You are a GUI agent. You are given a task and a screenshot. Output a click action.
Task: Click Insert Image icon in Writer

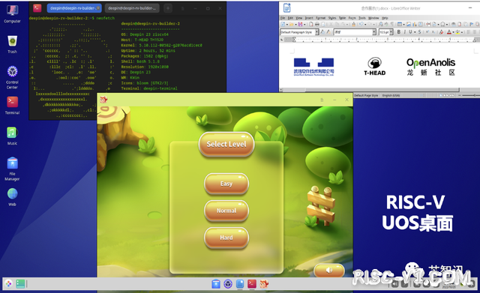(x=409, y=25)
